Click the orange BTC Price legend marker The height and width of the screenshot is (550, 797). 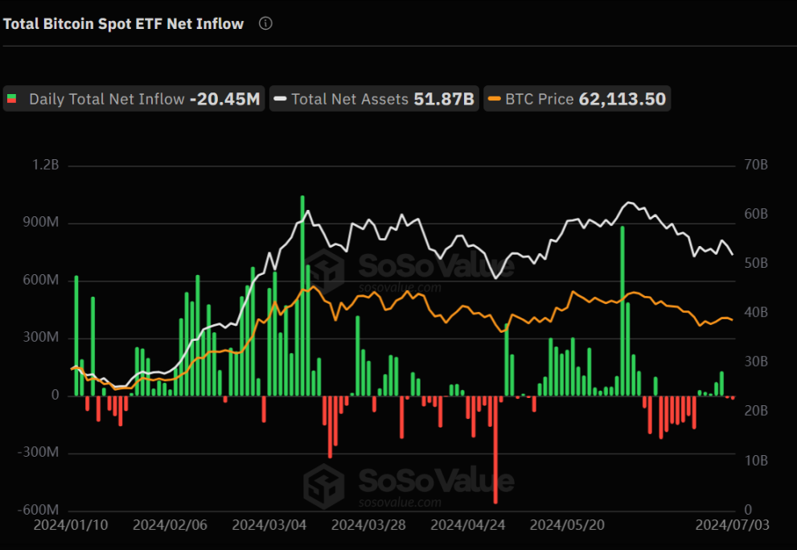(x=494, y=99)
